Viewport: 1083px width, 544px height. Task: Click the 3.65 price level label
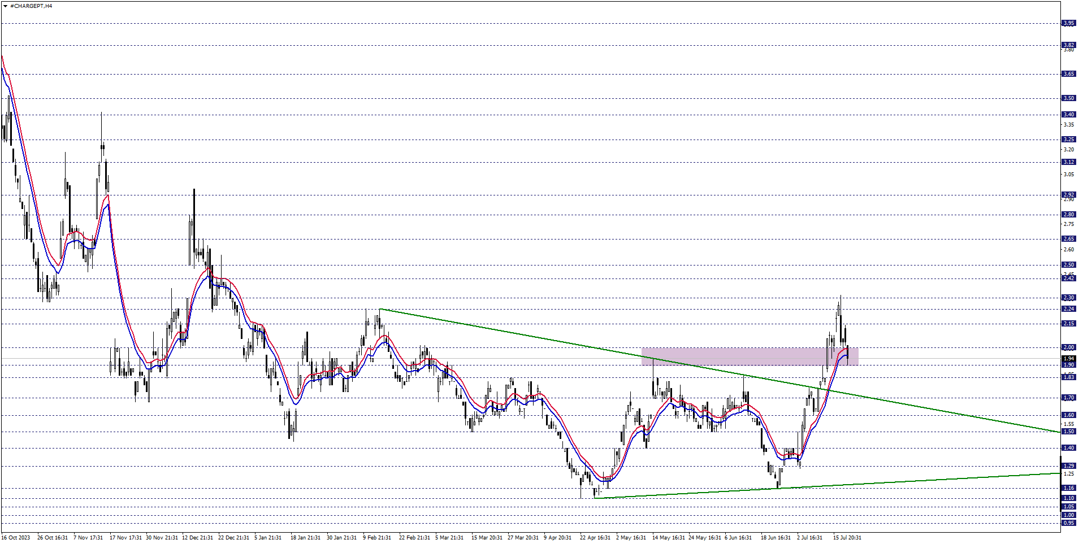(x=1068, y=74)
